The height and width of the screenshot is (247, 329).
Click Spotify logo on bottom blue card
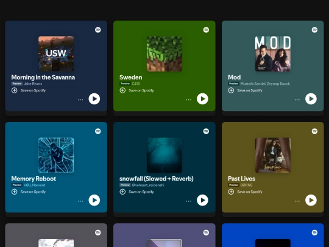click(314, 232)
